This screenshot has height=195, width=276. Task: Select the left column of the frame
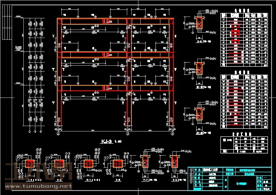[59, 76]
